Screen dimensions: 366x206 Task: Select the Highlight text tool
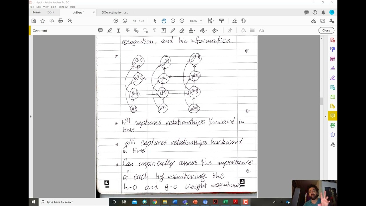[110, 30]
